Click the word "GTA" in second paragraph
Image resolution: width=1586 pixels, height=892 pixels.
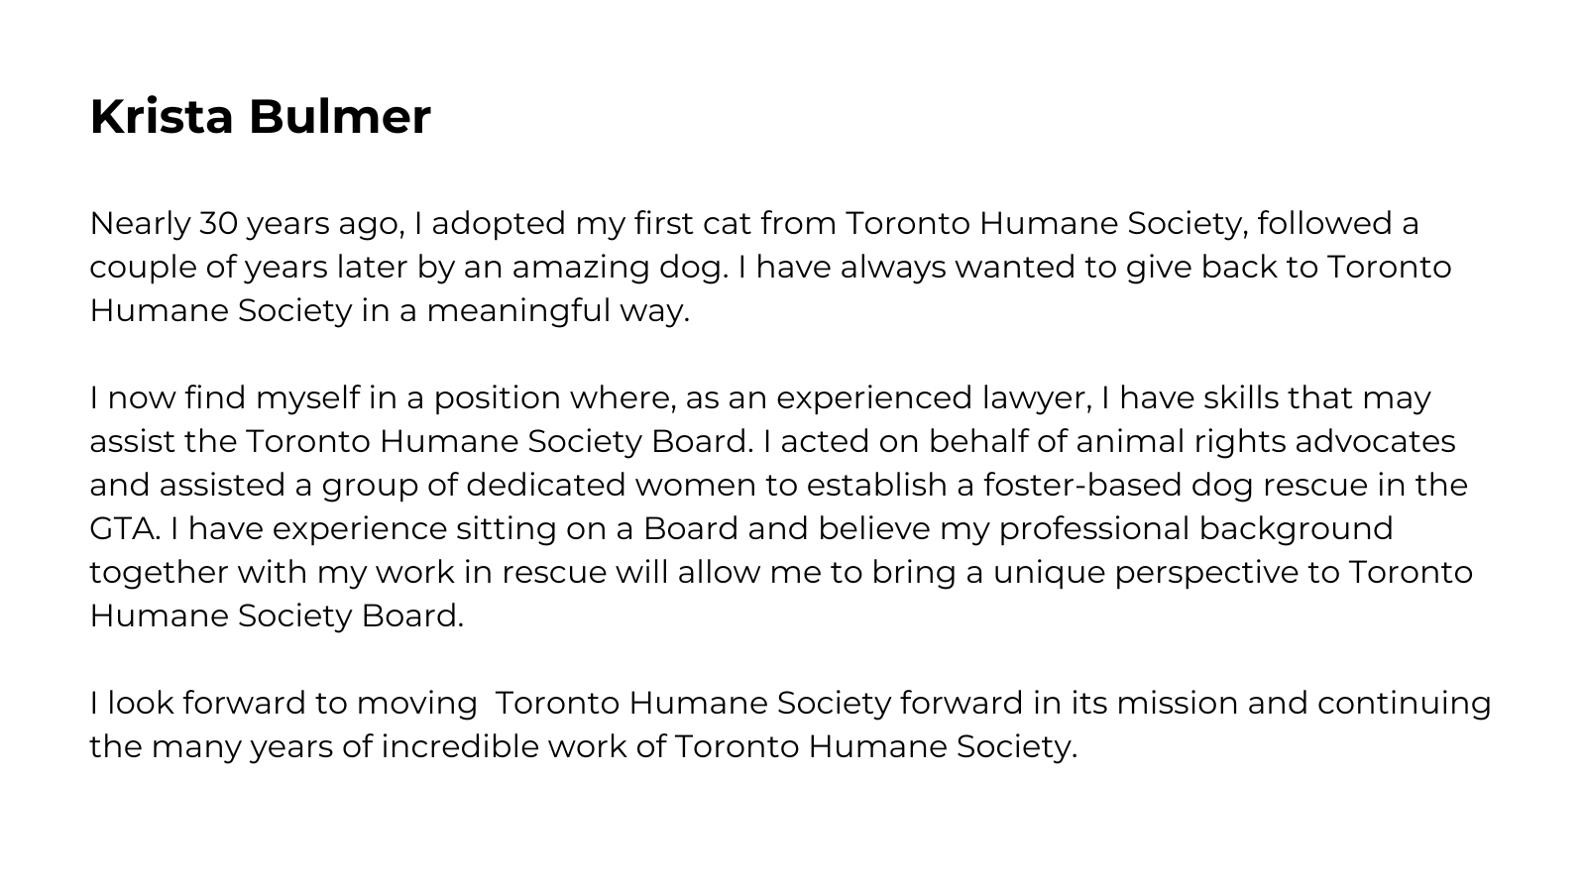tap(125, 529)
